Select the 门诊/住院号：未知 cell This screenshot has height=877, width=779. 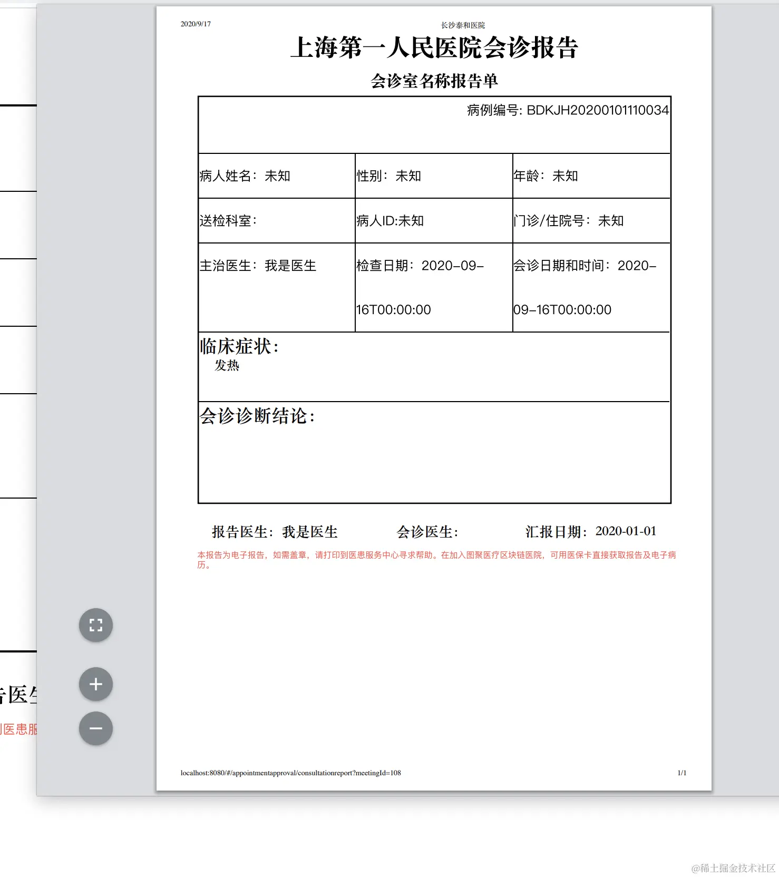[x=591, y=221]
